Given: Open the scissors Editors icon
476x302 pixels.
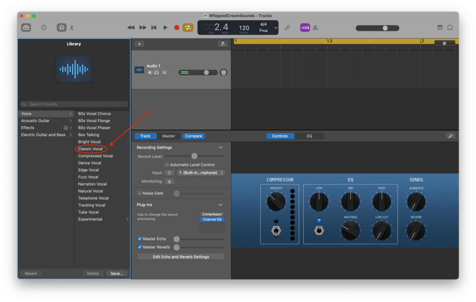Looking at the screenshot, I should [72, 28].
